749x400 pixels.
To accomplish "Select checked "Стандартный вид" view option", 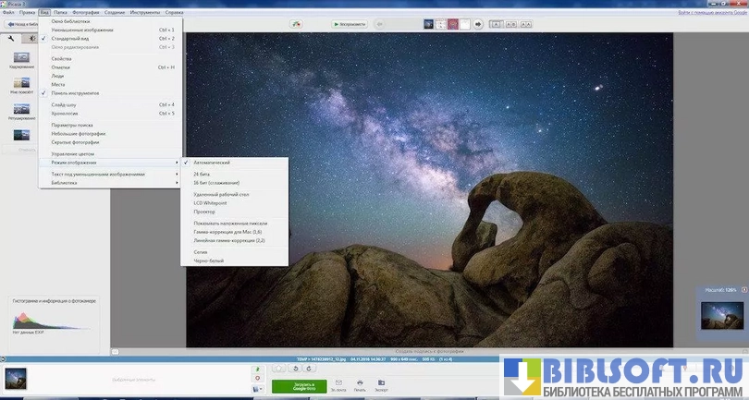I will 76,38.
